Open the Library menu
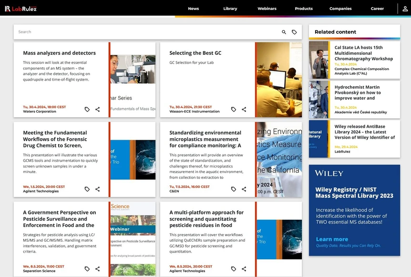Viewport: 411px width, 277px height. click(230, 9)
